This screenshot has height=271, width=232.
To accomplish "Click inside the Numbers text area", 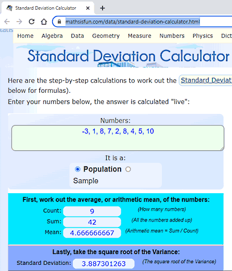I will [x=118, y=138].
